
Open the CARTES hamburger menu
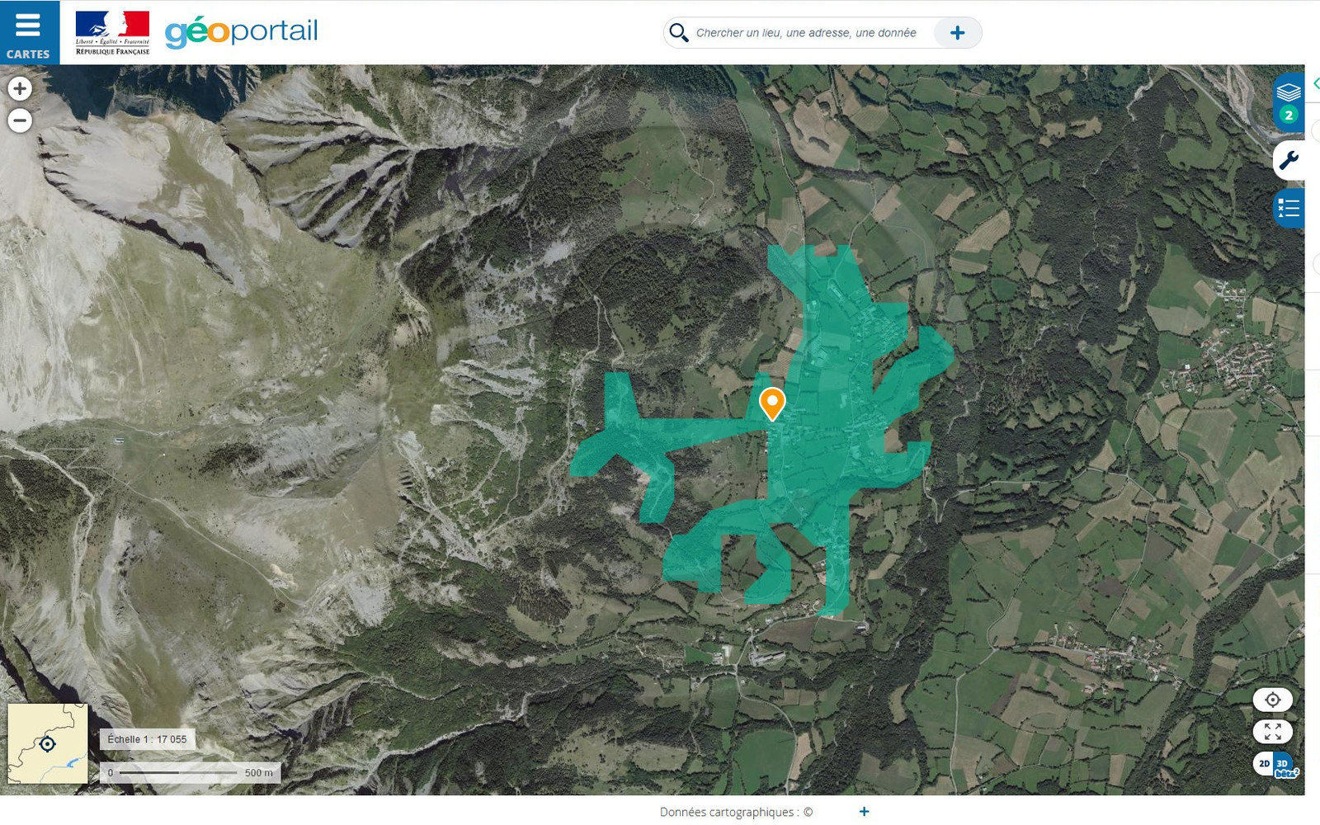29,32
